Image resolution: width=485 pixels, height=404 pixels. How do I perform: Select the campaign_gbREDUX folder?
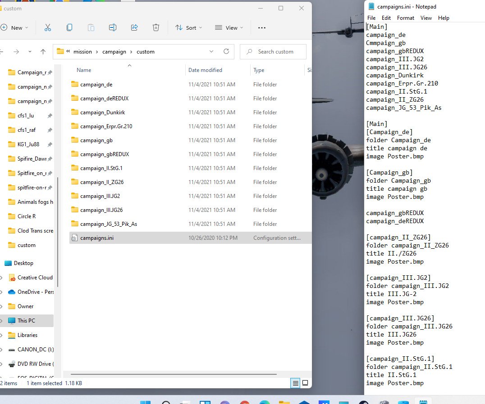point(105,154)
